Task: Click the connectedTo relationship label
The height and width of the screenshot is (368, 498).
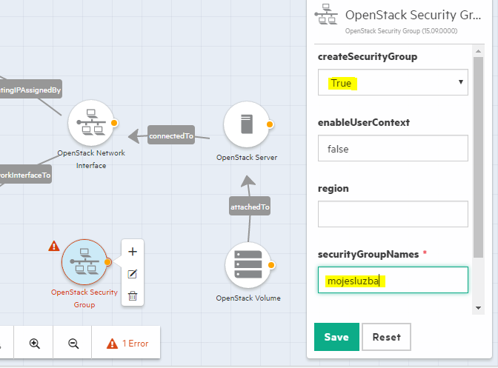Action: click(x=171, y=136)
